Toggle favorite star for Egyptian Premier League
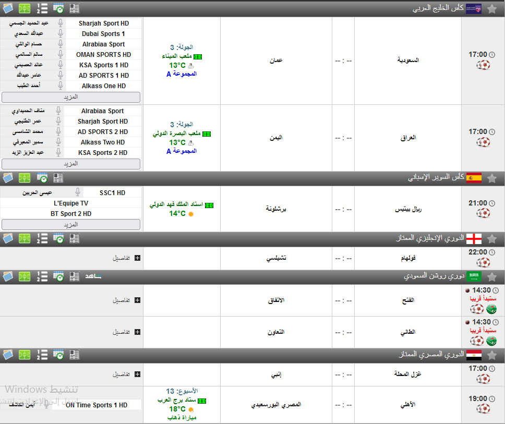The height and width of the screenshot is (424, 505). click(x=491, y=355)
